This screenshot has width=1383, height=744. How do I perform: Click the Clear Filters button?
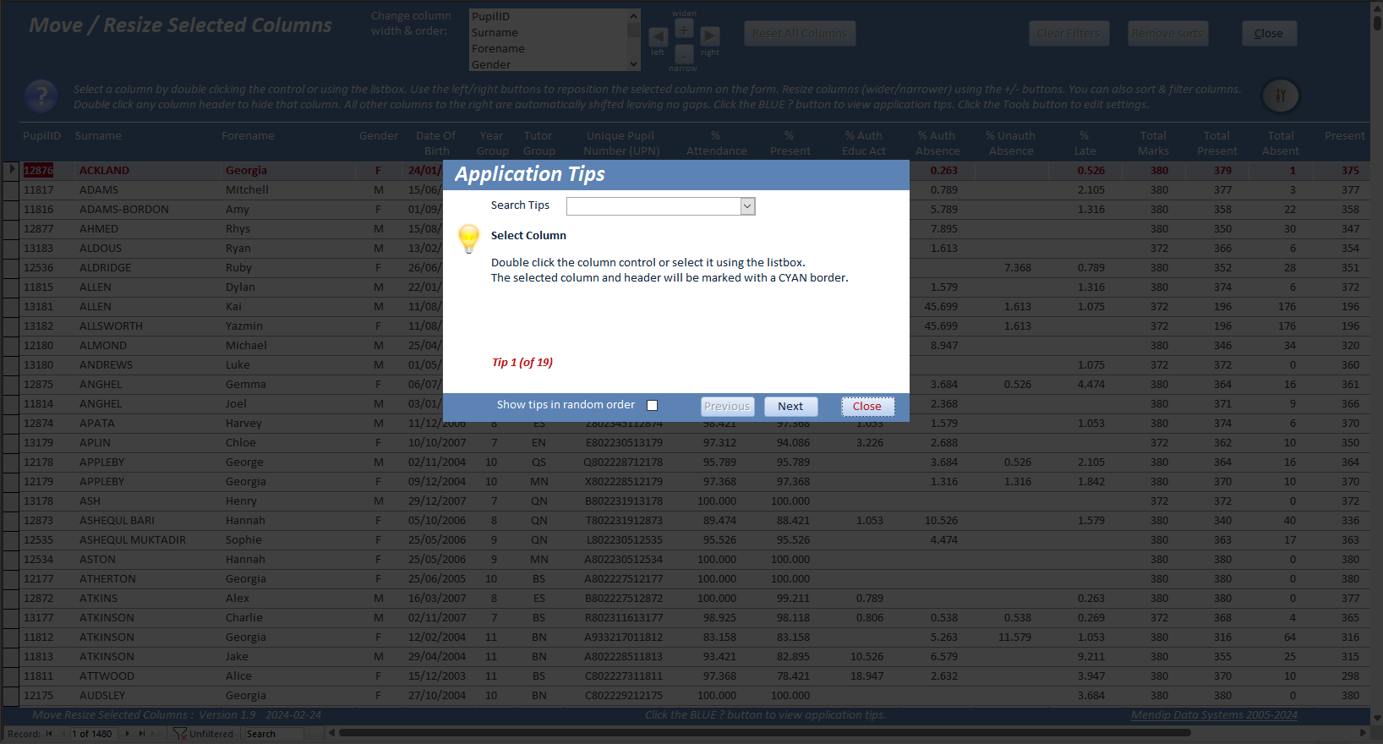coord(1069,34)
